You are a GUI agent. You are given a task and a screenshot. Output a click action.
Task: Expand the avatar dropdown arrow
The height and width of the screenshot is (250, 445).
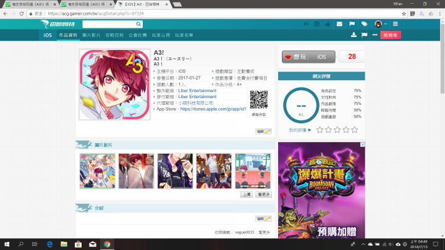point(386,24)
